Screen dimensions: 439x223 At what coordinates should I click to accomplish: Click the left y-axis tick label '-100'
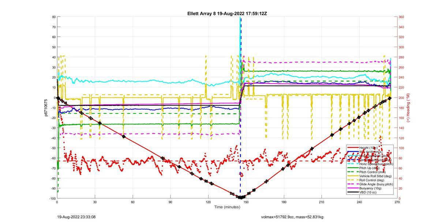52,198
